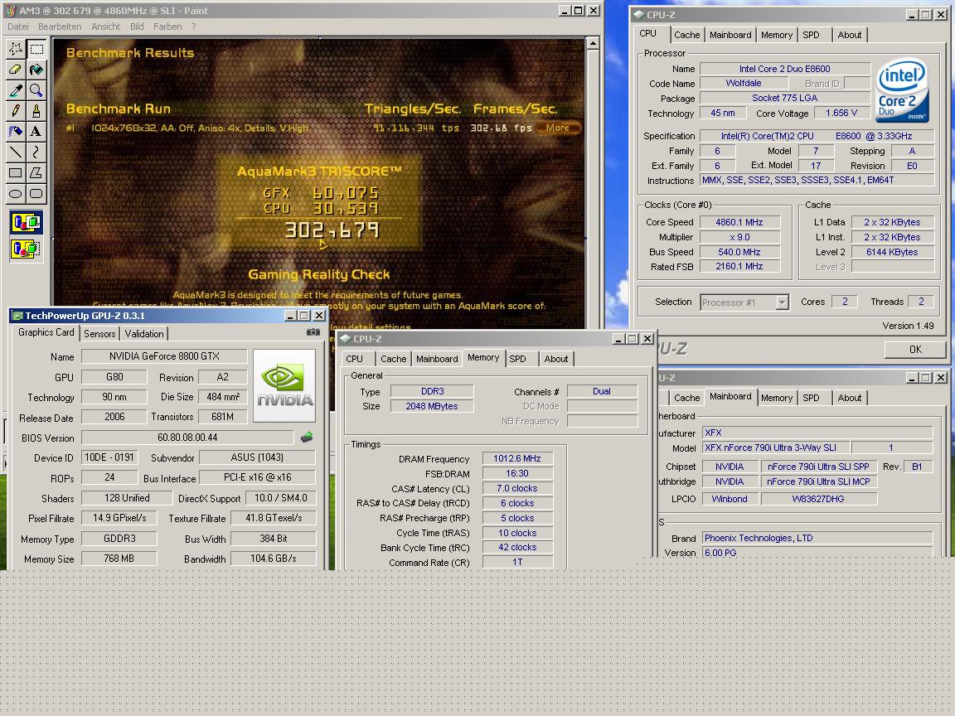This screenshot has height=716, width=955.
Task: Open About tab in the CPU-Z processor window
Action: (x=849, y=36)
